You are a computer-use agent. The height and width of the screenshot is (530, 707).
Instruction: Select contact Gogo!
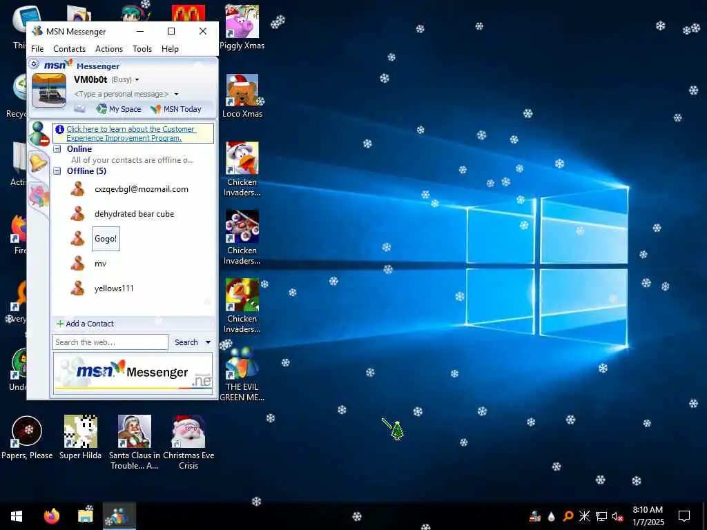click(x=106, y=238)
